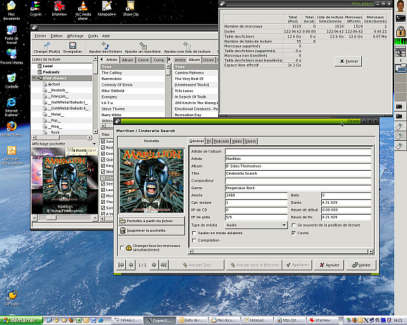Screen dimensions: 407x325
Task: Click the Enregistrer floppy disk icon
Action: [x=72, y=45]
